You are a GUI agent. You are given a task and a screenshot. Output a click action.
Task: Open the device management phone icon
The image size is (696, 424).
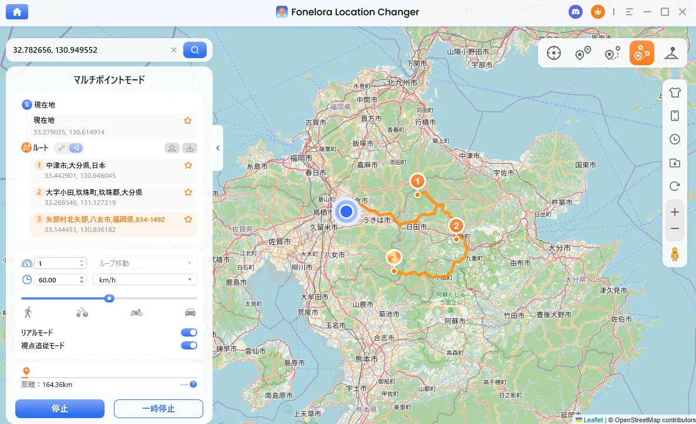point(675,116)
